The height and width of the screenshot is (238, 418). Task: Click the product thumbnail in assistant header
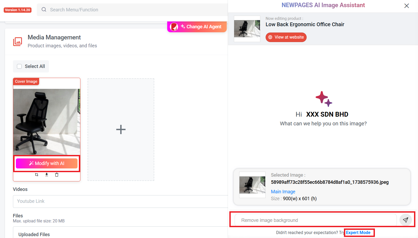[247, 29]
